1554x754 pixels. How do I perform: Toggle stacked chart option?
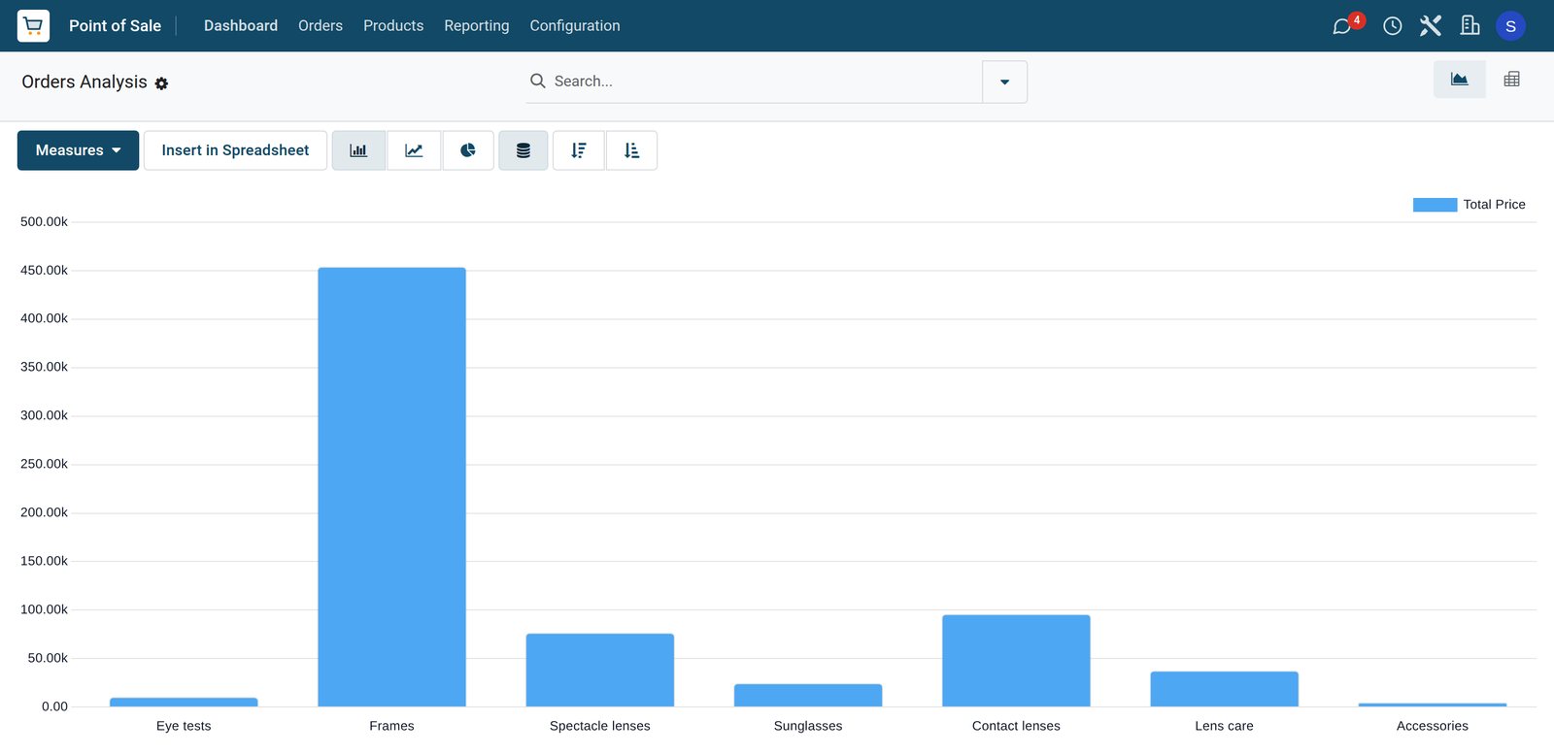pyautogui.click(x=524, y=150)
